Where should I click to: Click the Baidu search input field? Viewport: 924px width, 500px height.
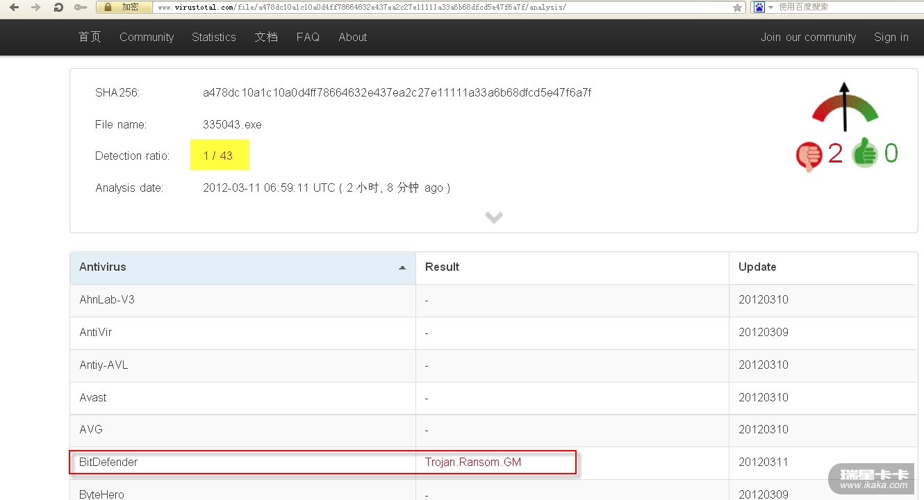click(x=849, y=7)
